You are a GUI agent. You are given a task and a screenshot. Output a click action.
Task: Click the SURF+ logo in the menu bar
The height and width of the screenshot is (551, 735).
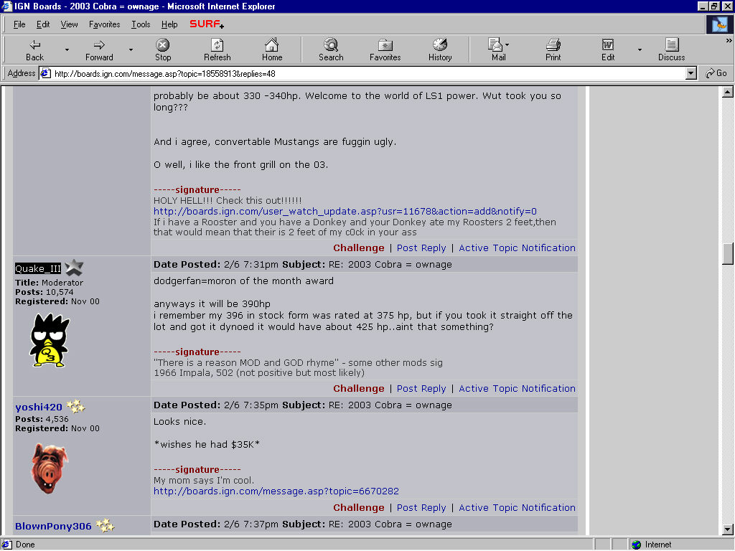[207, 24]
